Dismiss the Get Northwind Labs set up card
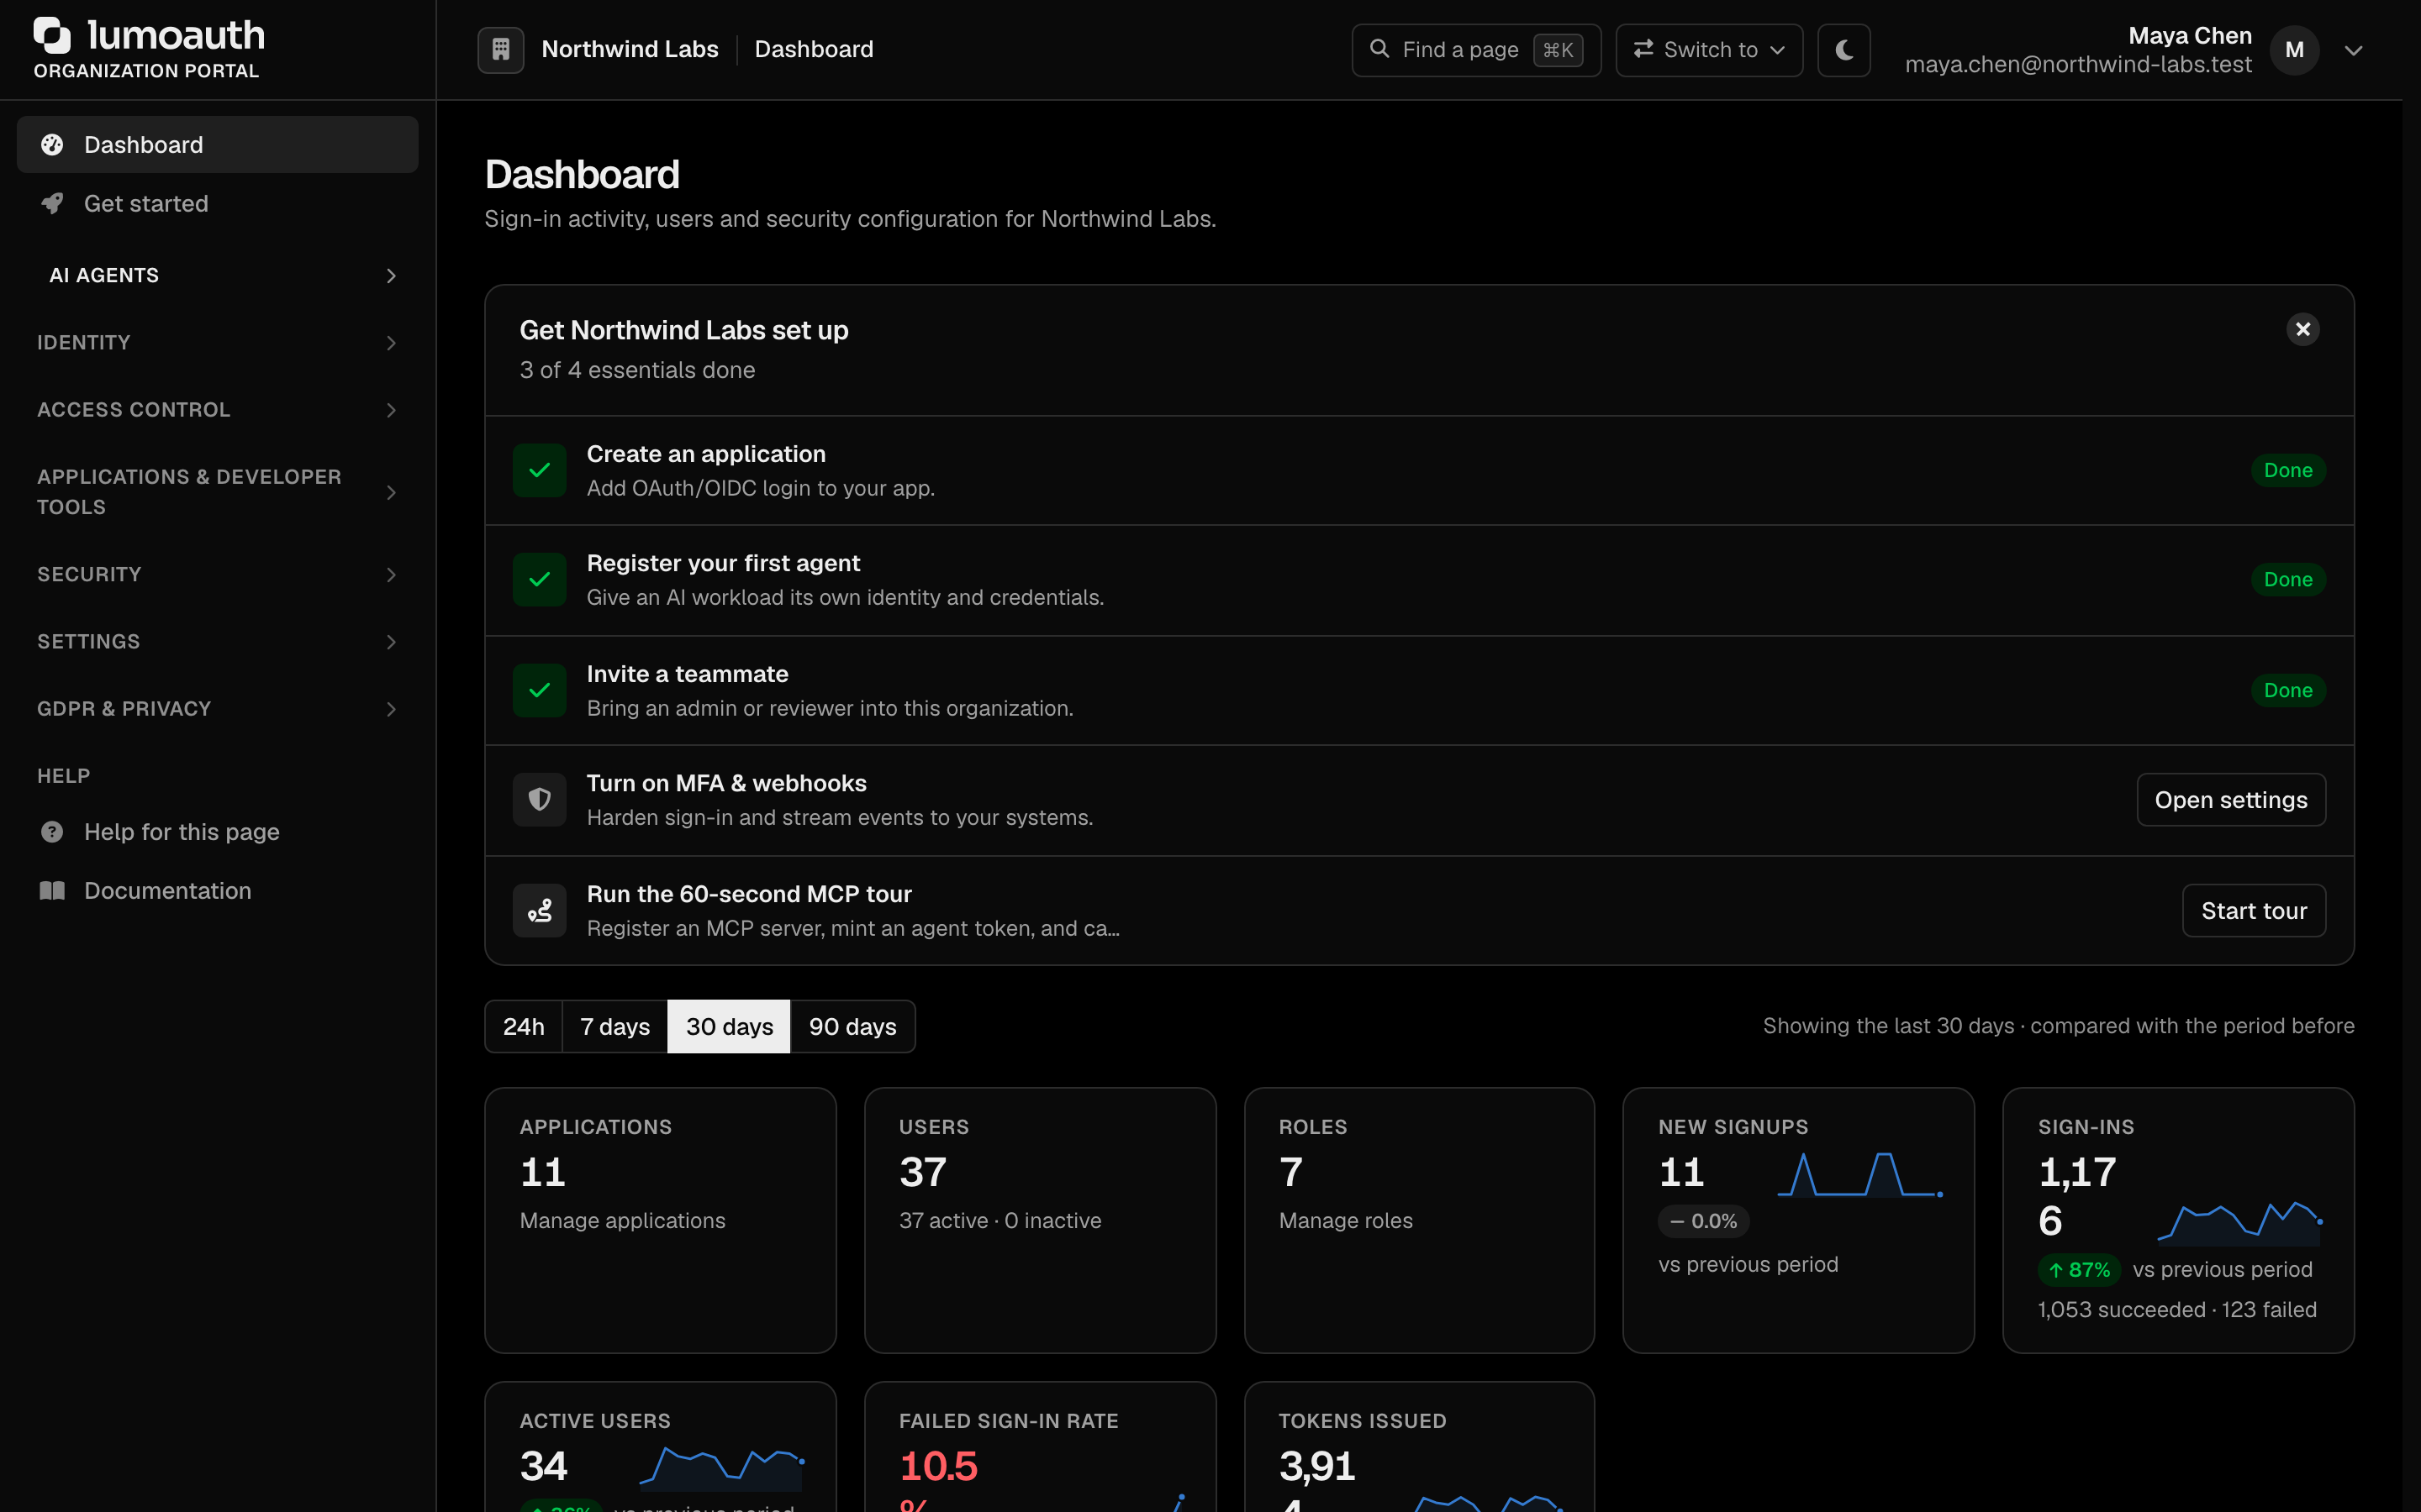The image size is (2421, 1512). coord(2302,329)
